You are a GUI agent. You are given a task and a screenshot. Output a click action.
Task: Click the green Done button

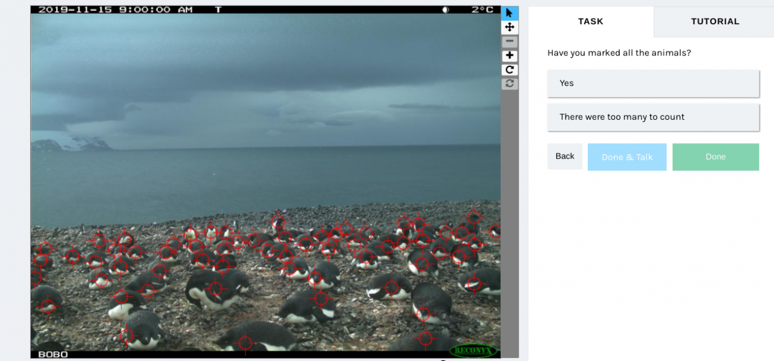[715, 157]
